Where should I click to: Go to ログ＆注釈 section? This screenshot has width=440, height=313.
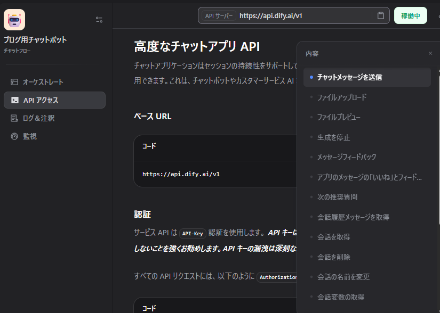[x=38, y=118]
